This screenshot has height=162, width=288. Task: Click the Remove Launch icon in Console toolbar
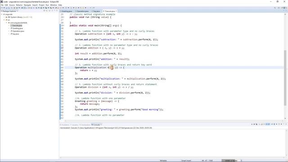pyautogui.click(x=254, y=124)
